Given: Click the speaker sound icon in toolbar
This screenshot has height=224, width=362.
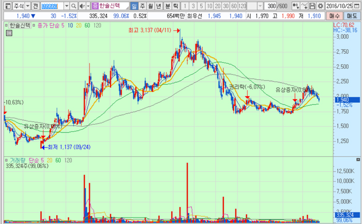Looking at the screenshot, I should click(x=81, y=6).
